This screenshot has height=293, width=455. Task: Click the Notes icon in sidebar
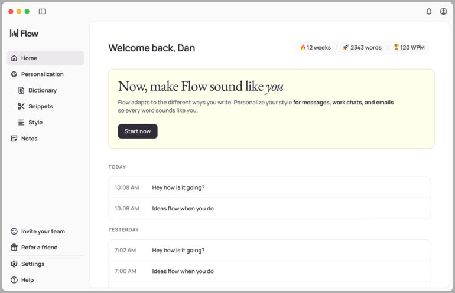coord(14,139)
